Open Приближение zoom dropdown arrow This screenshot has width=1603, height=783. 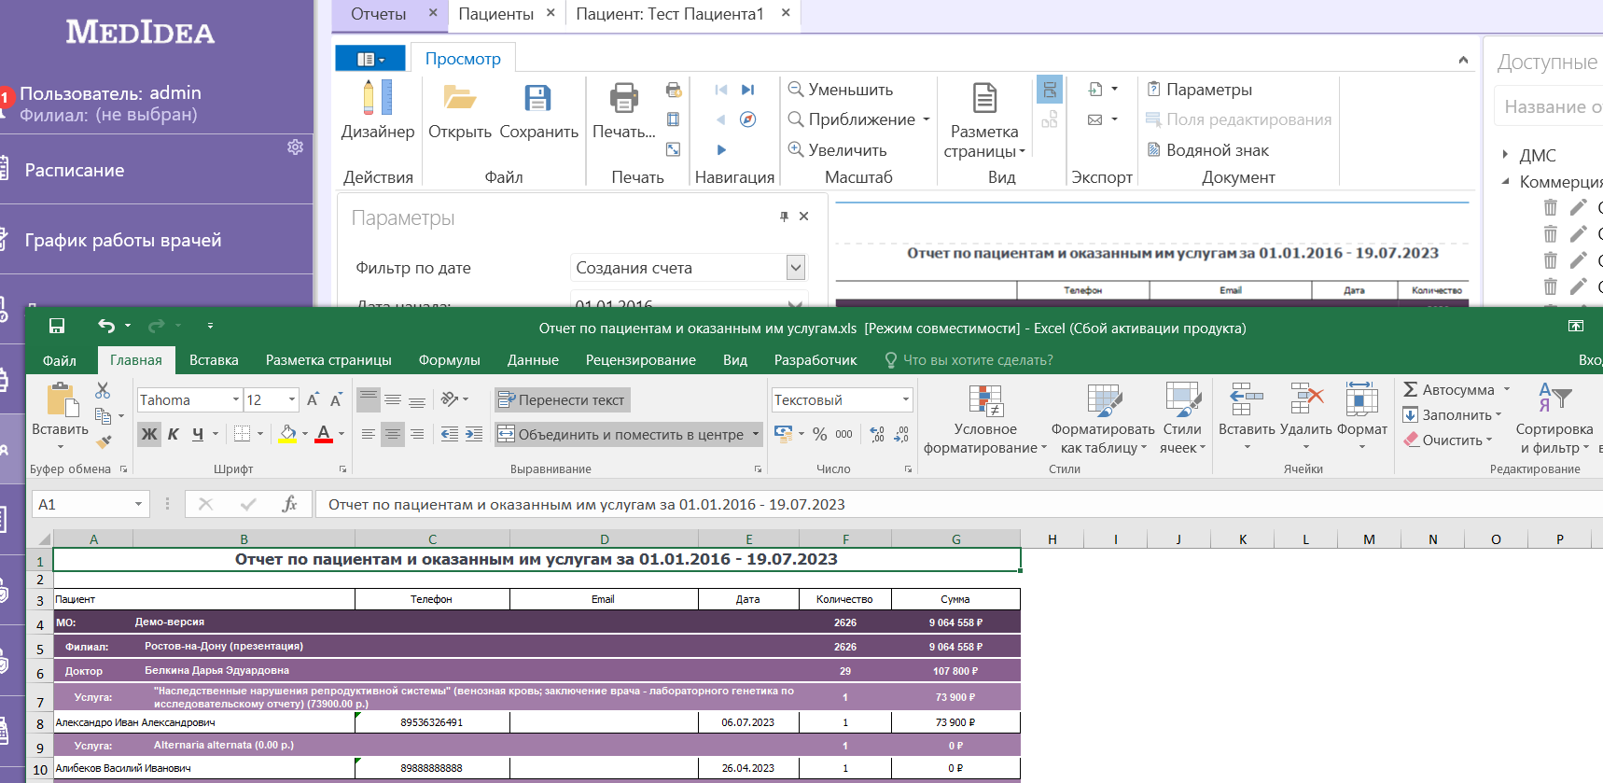(x=927, y=119)
